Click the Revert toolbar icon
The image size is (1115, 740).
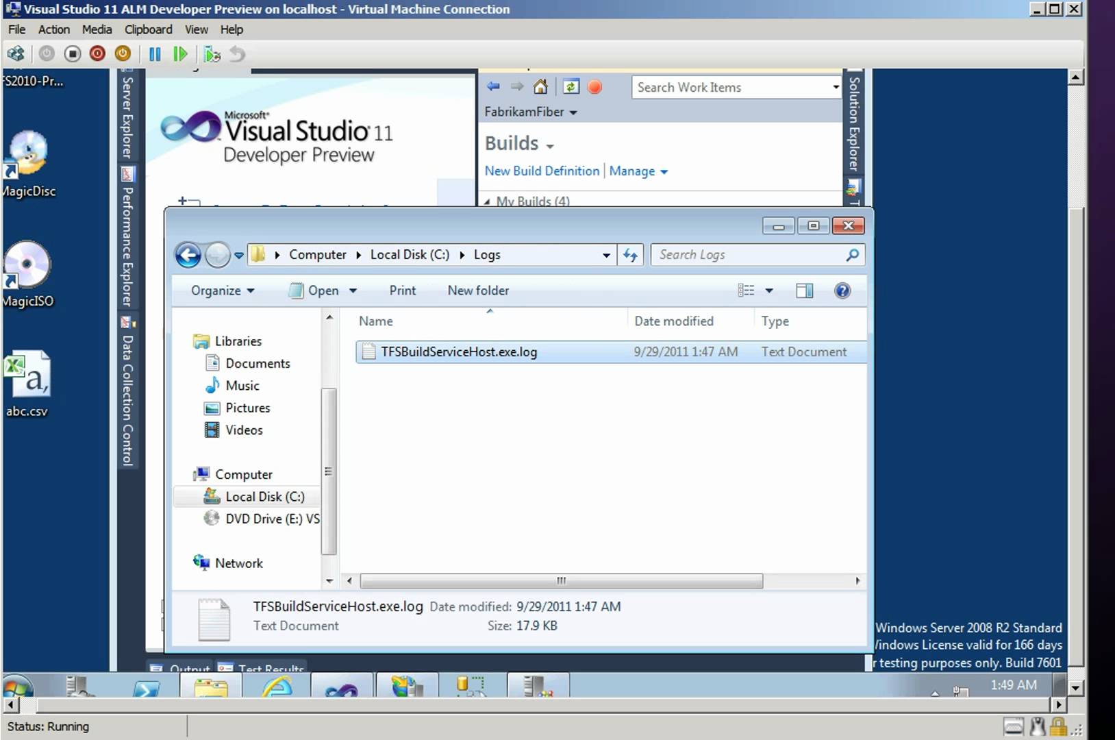click(237, 53)
